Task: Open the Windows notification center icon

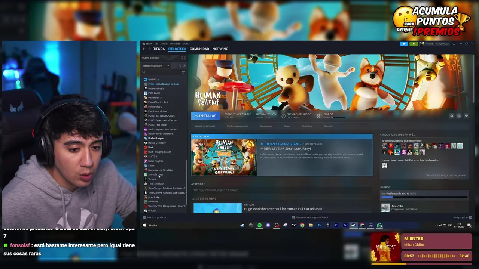Action: tap(469, 225)
